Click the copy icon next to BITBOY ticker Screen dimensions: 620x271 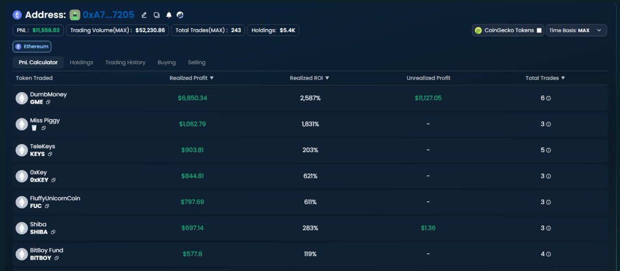tap(56, 258)
